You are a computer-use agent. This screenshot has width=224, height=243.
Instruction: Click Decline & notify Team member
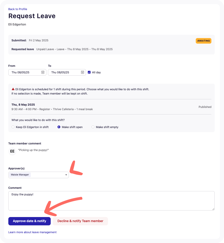click(80, 221)
